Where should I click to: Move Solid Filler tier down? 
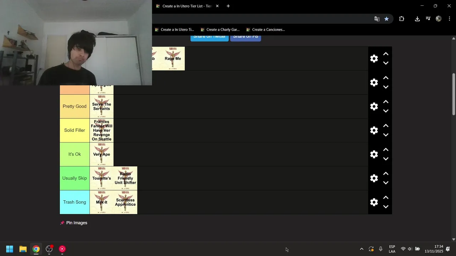coord(385,135)
